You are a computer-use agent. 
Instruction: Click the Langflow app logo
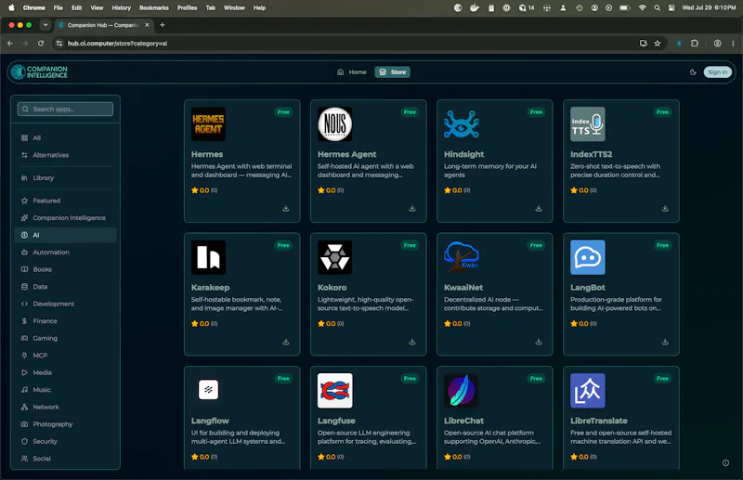point(208,390)
